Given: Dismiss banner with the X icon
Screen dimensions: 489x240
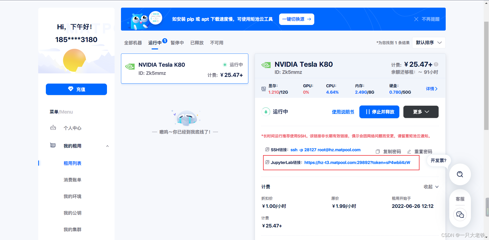Looking at the screenshot, I should click(416, 19).
